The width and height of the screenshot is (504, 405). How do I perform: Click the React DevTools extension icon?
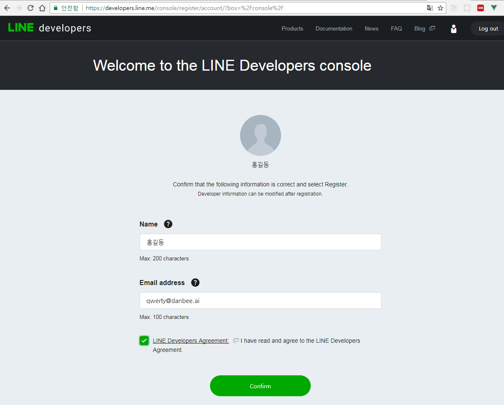pyautogui.click(x=467, y=8)
